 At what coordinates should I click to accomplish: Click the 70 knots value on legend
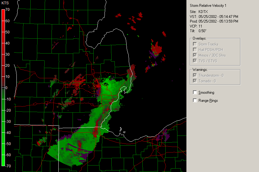[7, 10]
